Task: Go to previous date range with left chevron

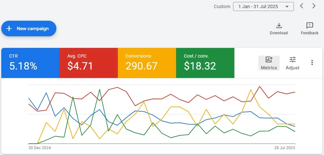Action: point(302,6)
